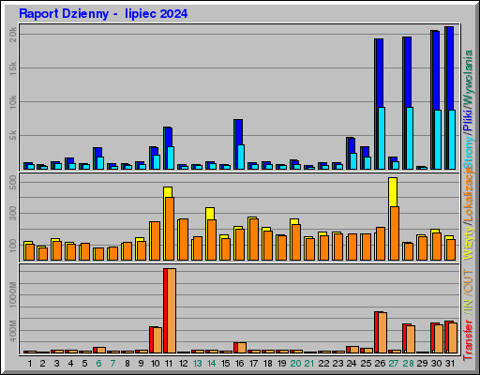480x375 pixels.
Task: Click the 'Strony' legend label
Action: click(x=468, y=152)
